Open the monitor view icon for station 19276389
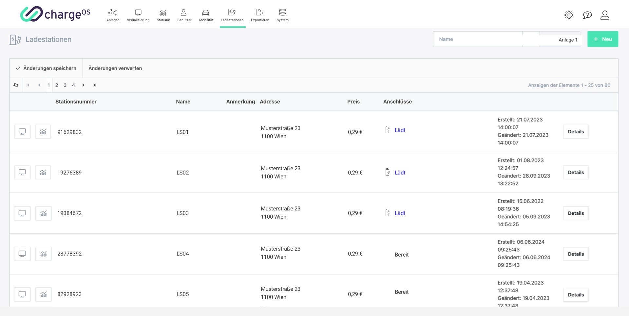Image resolution: width=629 pixels, height=316 pixels. click(x=22, y=172)
